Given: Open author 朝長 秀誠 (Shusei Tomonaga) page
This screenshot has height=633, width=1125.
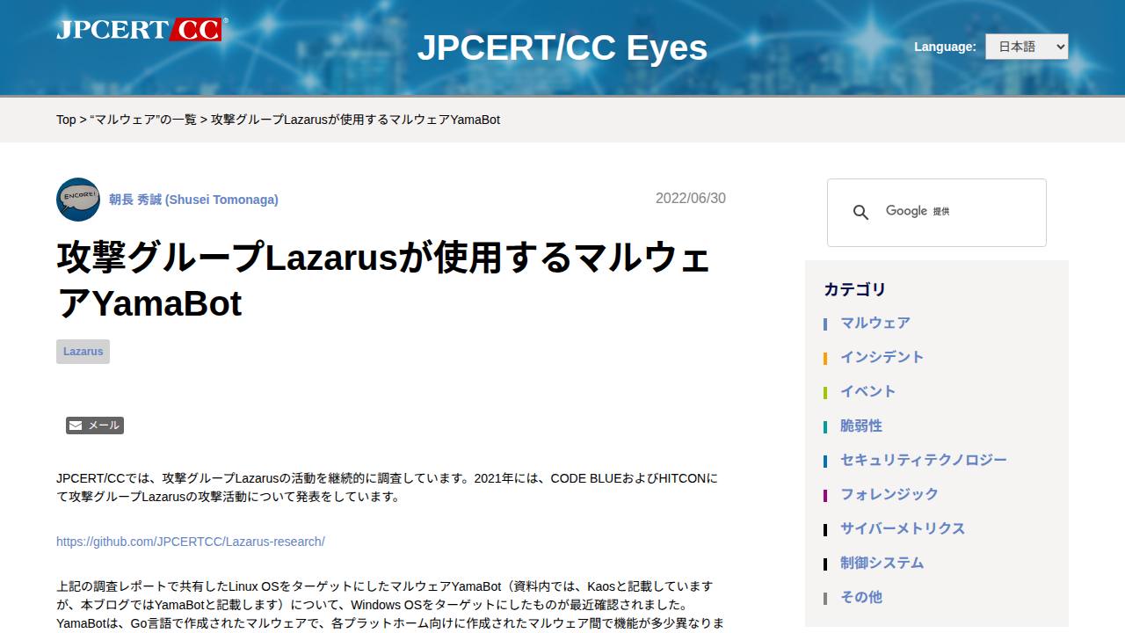Looking at the screenshot, I should [193, 200].
